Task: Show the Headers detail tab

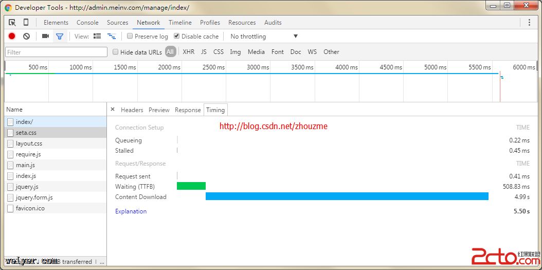Action: (x=132, y=110)
